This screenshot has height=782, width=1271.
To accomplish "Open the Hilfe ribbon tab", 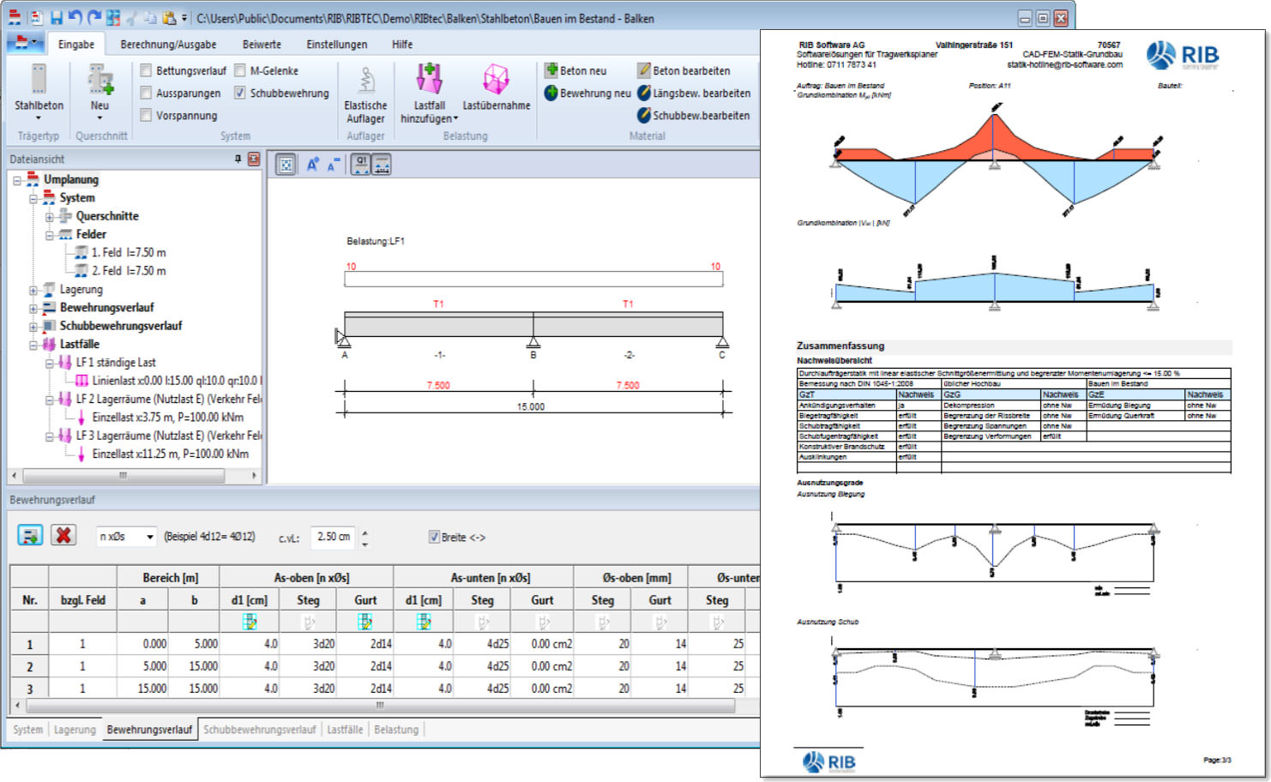I will [402, 44].
